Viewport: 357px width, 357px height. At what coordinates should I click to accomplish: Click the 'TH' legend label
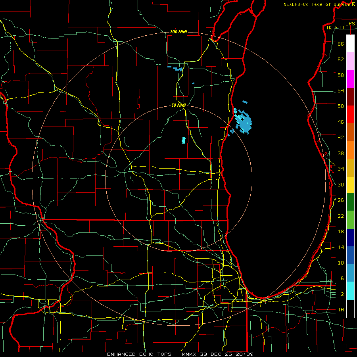341,310
